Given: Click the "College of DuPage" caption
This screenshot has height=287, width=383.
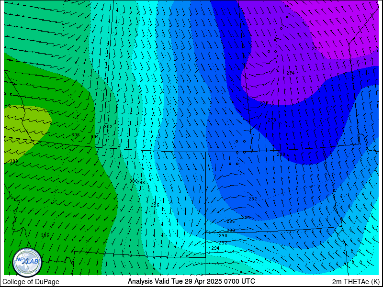Looking at the screenshot, I should (31, 282).
